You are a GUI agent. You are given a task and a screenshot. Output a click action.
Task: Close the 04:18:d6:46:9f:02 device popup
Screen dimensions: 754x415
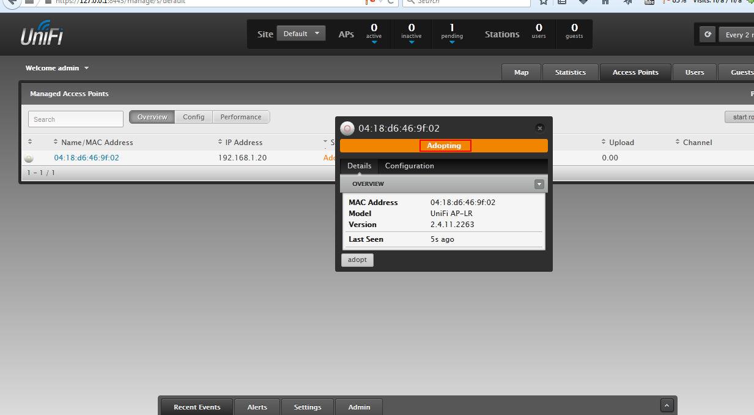click(x=539, y=128)
